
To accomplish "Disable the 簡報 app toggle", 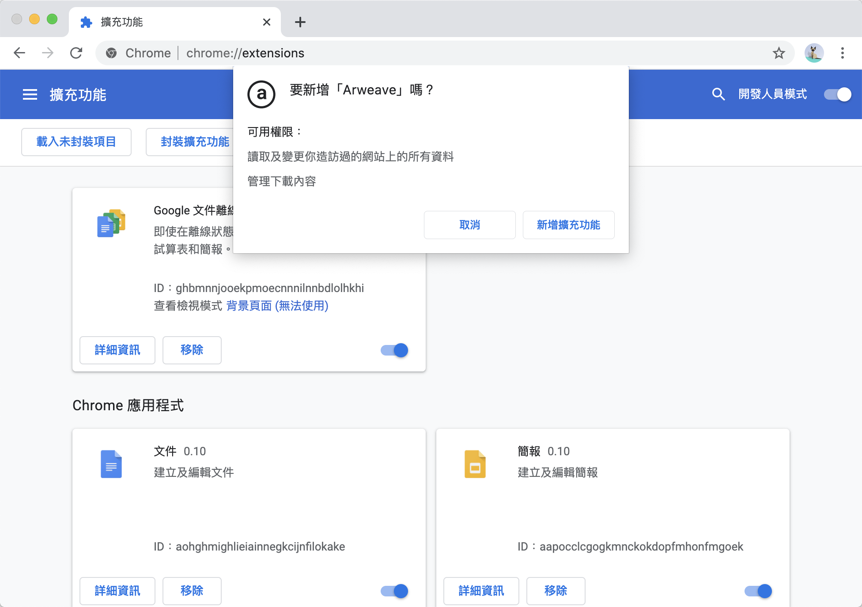I will coord(758,591).
